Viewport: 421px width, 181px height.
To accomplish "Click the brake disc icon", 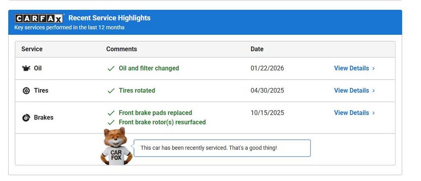I will click(26, 118).
